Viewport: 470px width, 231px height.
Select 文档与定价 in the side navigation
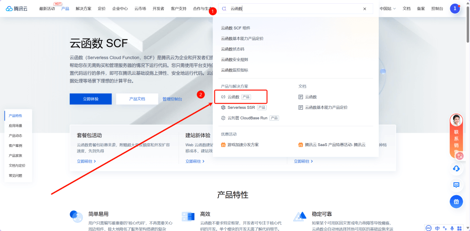point(17,165)
